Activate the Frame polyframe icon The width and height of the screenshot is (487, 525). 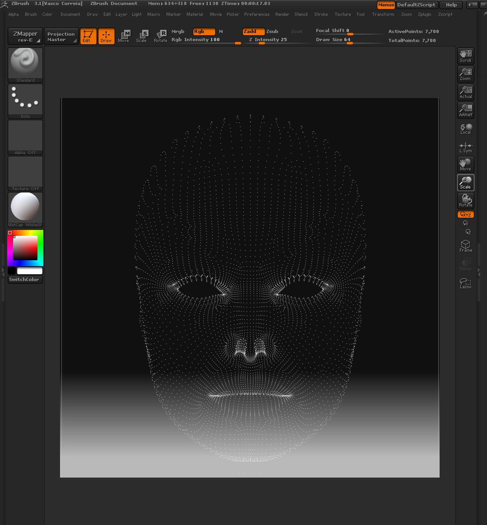(x=465, y=246)
